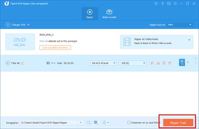Remove Titre 46 with the small X

point(196,58)
